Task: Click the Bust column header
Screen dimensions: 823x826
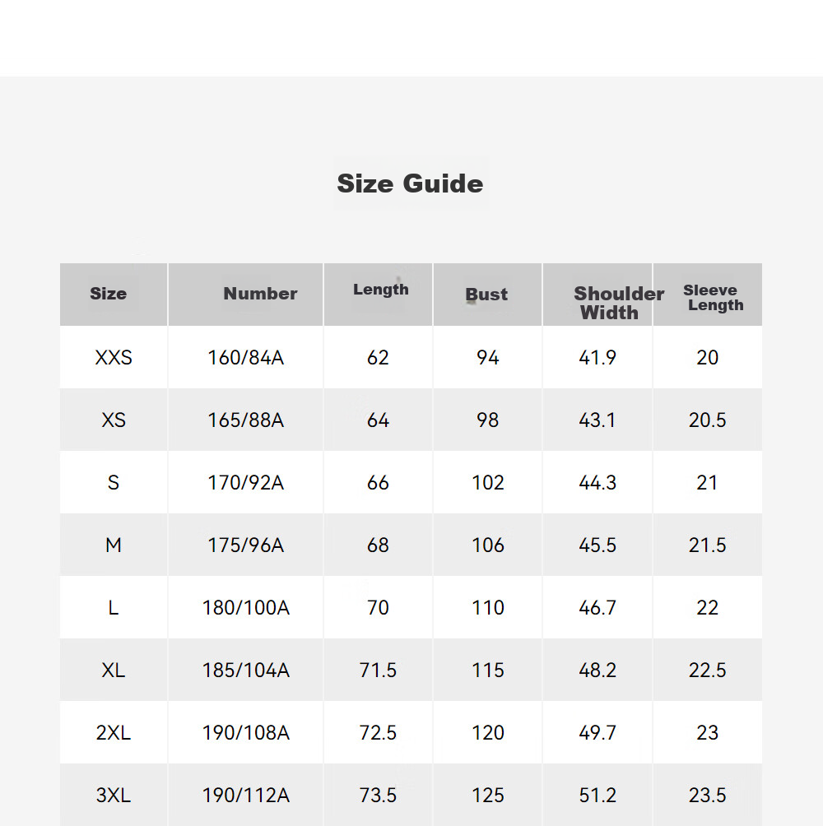Action: click(x=486, y=294)
